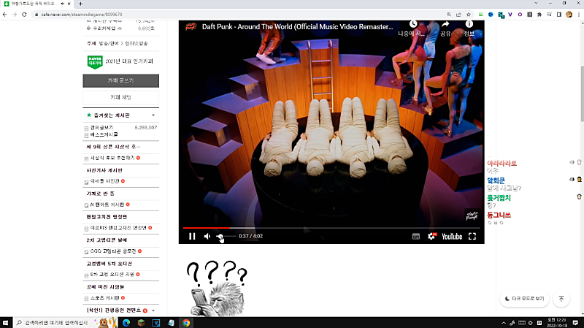This screenshot has height=328, width=584.
Task: Toggle the browser side panel icon
Action: [559, 15]
